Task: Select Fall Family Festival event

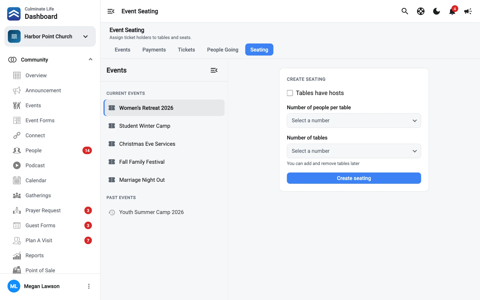Action: pos(164,162)
